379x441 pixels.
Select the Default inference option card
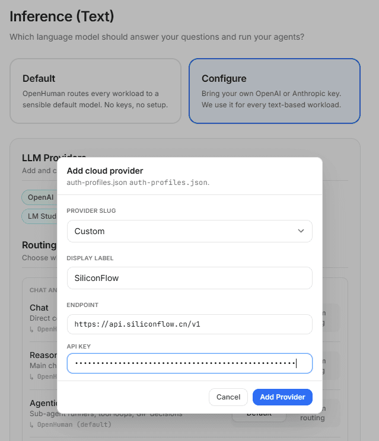(95, 91)
